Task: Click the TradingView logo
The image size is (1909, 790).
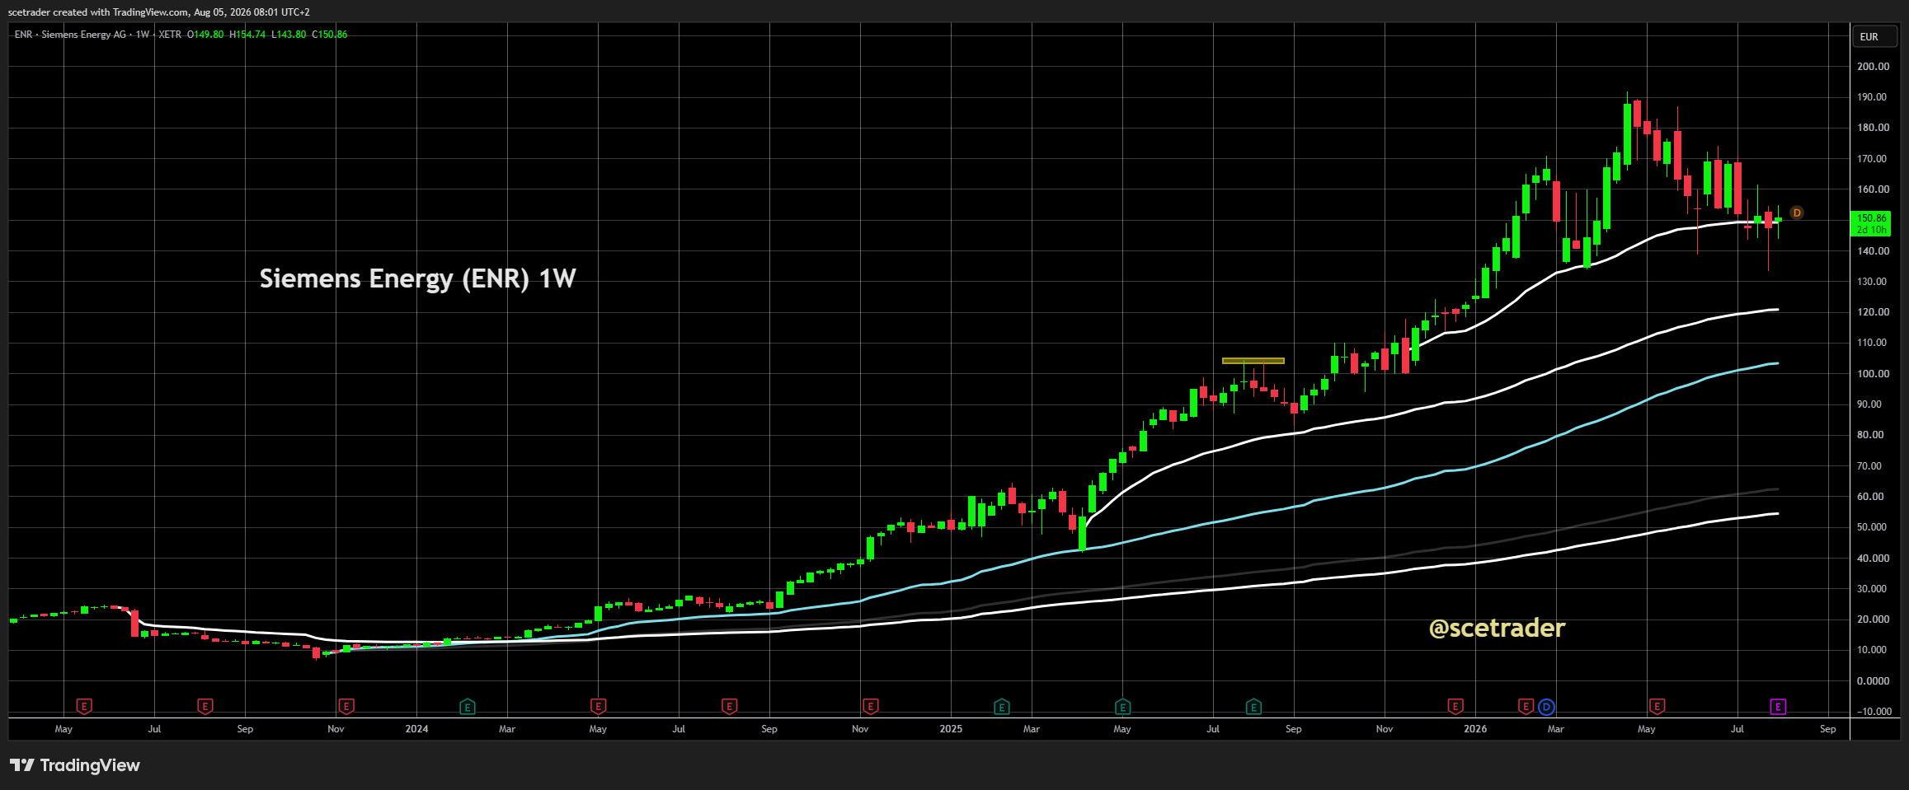Action: tap(75, 765)
